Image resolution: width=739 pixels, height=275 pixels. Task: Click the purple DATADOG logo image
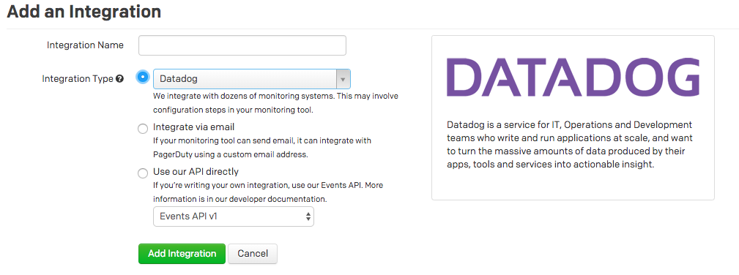tap(573, 78)
